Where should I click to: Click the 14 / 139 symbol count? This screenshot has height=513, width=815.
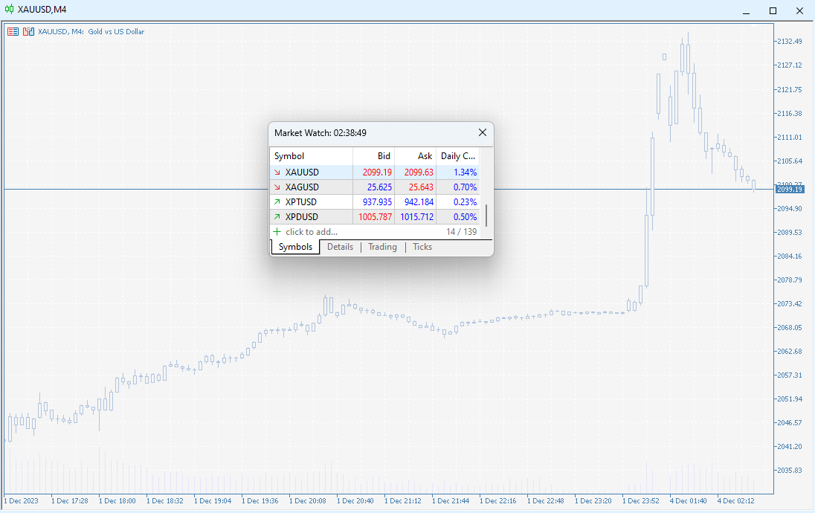click(x=461, y=232)
